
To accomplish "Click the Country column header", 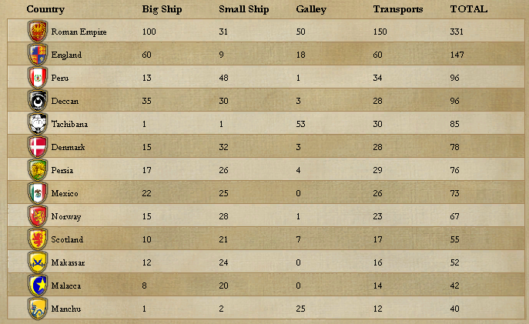I will click(x=45, y=9).
